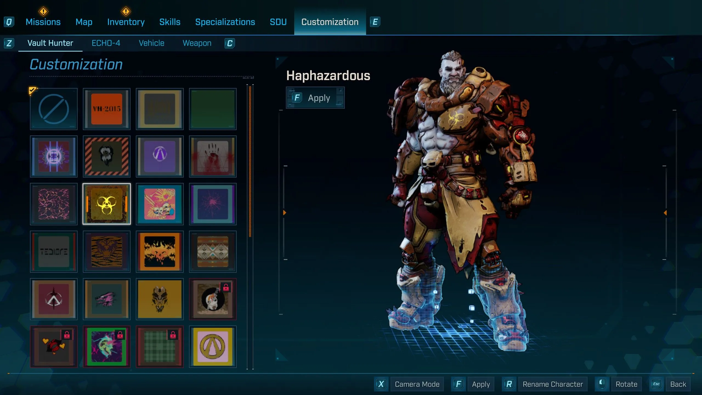Select the tribal woven pattern skin

(x=213, y=252)
